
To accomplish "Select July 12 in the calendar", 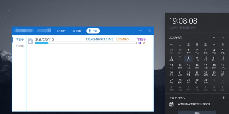I will tap(223, 59).
